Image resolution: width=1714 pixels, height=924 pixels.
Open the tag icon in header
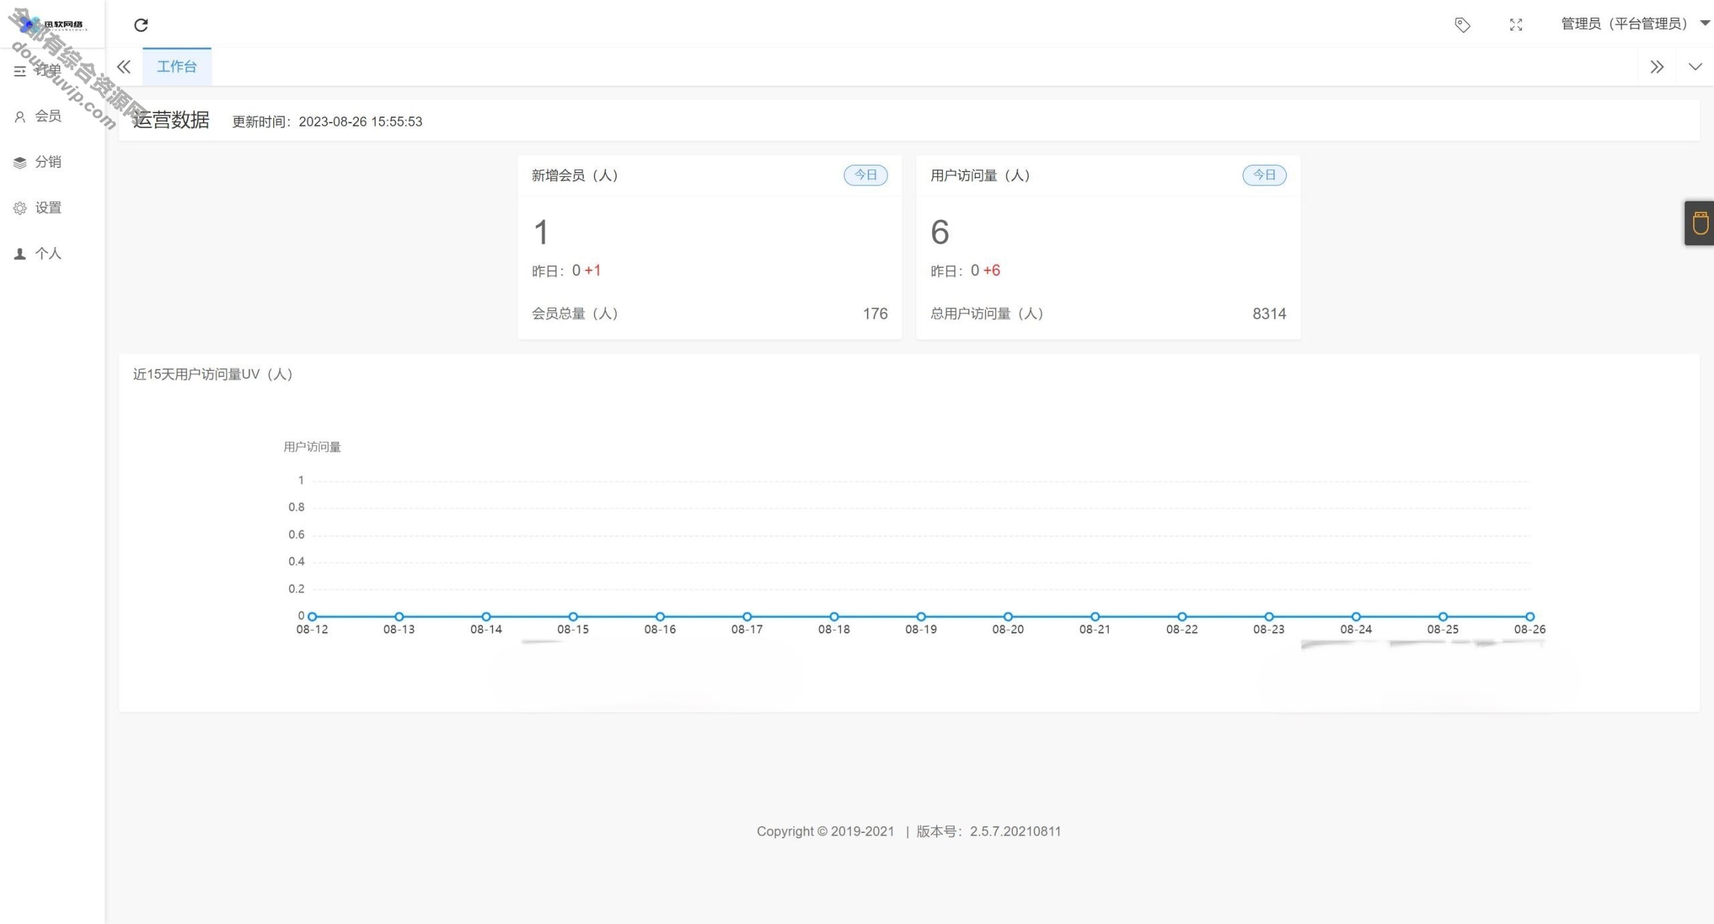pyautogui.click(x=1462, y=25)
